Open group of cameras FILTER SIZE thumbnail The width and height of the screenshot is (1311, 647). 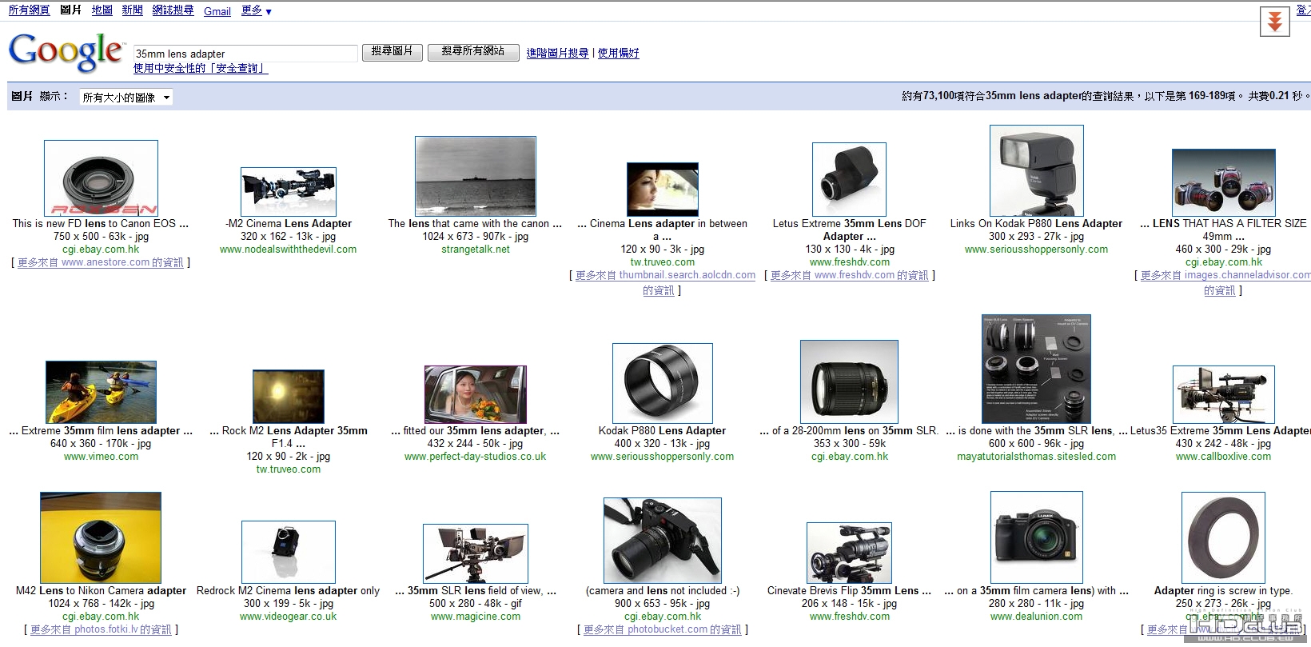(1224, 182)
